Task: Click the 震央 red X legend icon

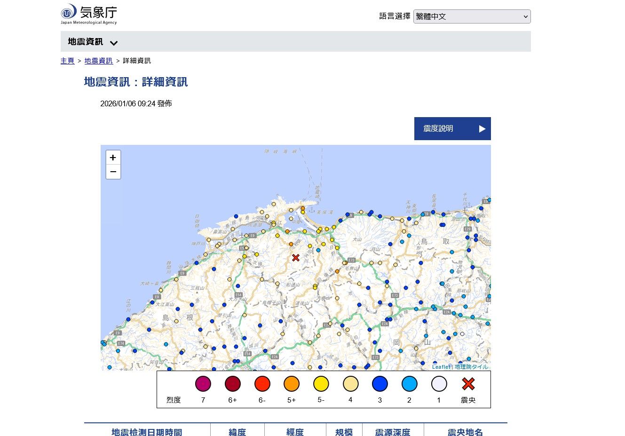Action: [x=468, y=384]
